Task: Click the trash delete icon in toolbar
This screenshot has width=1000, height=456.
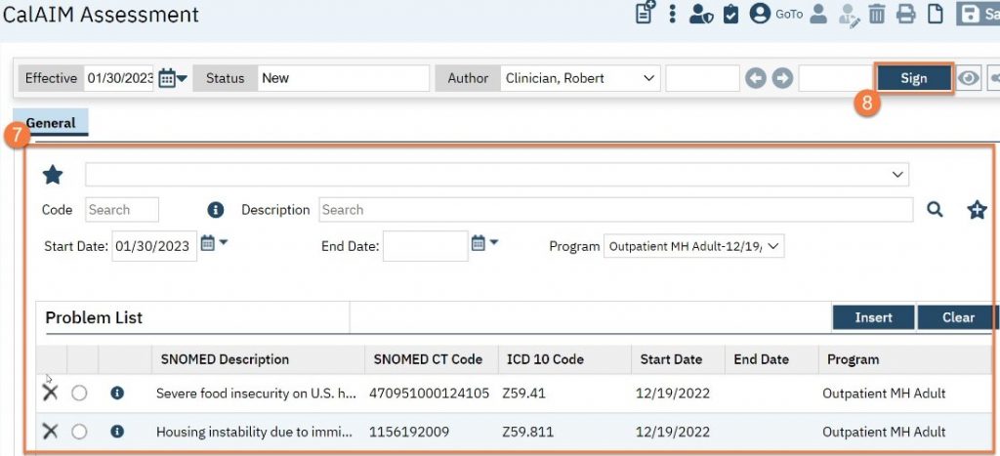Action: click(877, 15)
